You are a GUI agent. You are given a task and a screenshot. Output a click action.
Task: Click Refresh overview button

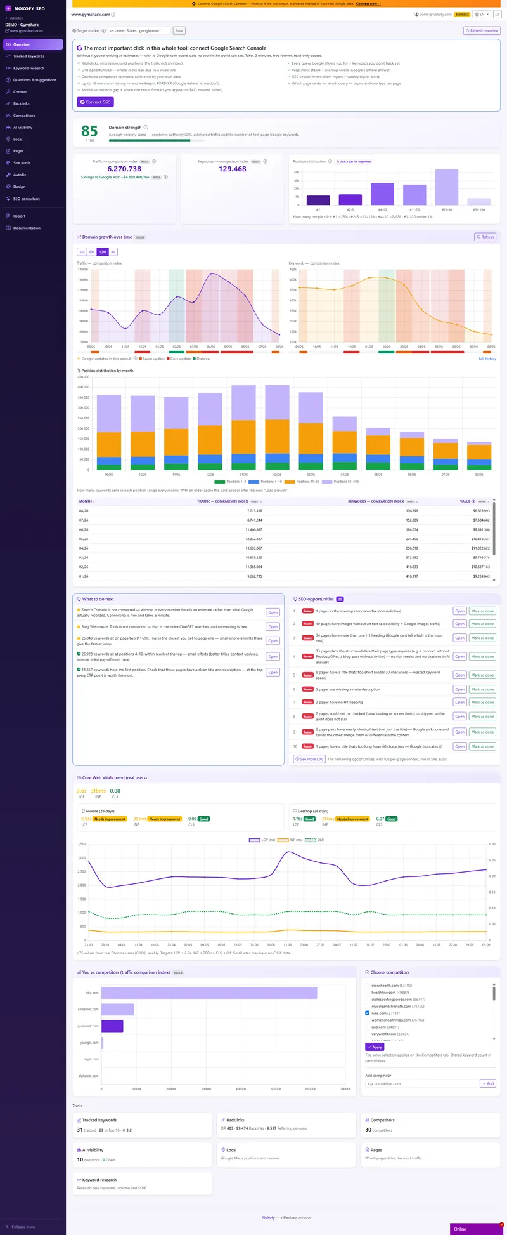point(482,30)
